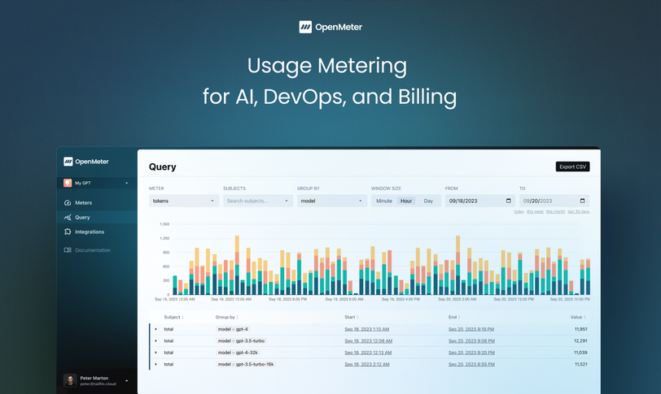Set window size to Minute
This screenshot has height=394, width=661.
pos(384,201)
